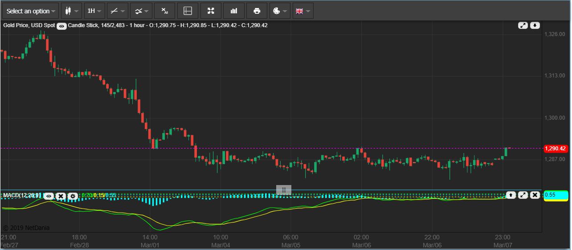The height and width of the screenshot is (250, 572).
Task: Grab the panel resize handle above MACD
Action: click(x=284, y=190)
